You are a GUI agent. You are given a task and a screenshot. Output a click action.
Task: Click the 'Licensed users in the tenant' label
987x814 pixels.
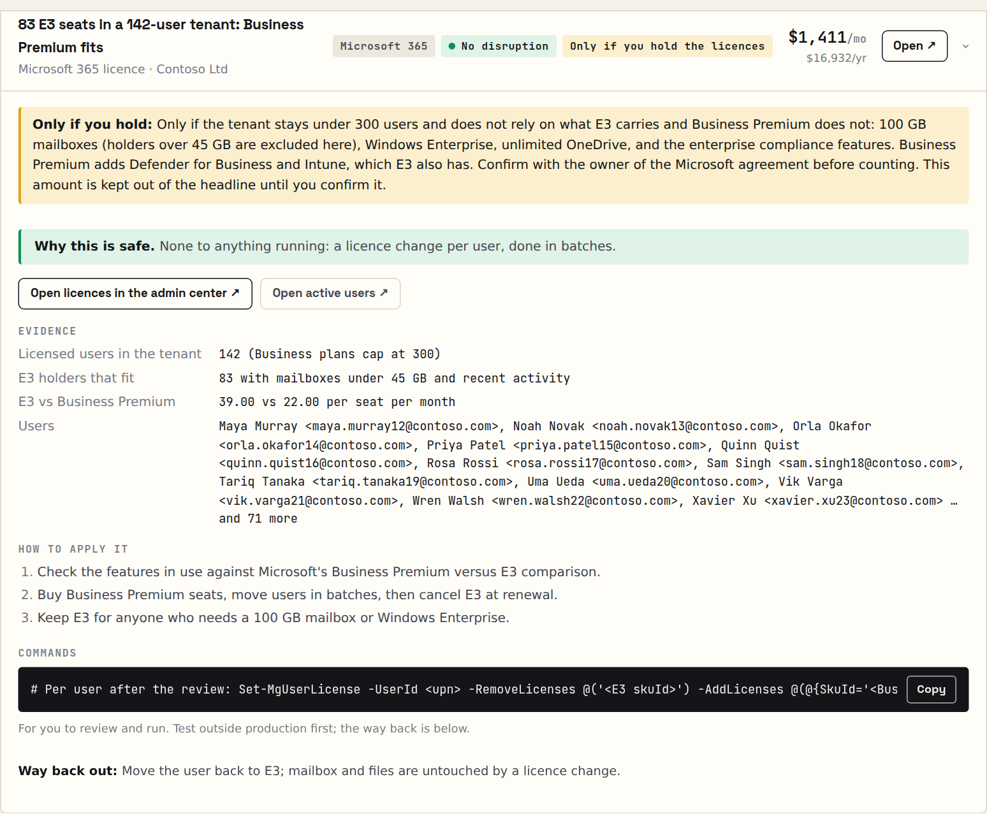110,354
